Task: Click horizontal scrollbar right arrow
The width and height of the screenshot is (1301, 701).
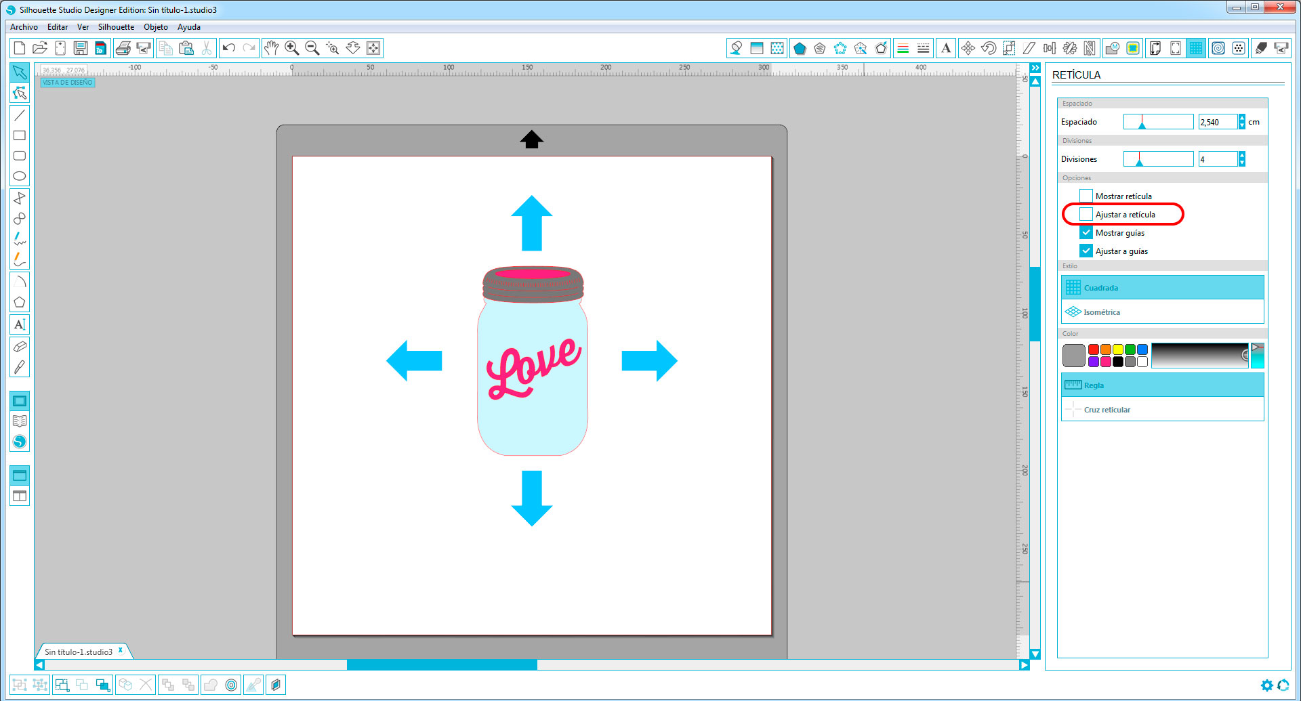Action: coord(1025,665)
